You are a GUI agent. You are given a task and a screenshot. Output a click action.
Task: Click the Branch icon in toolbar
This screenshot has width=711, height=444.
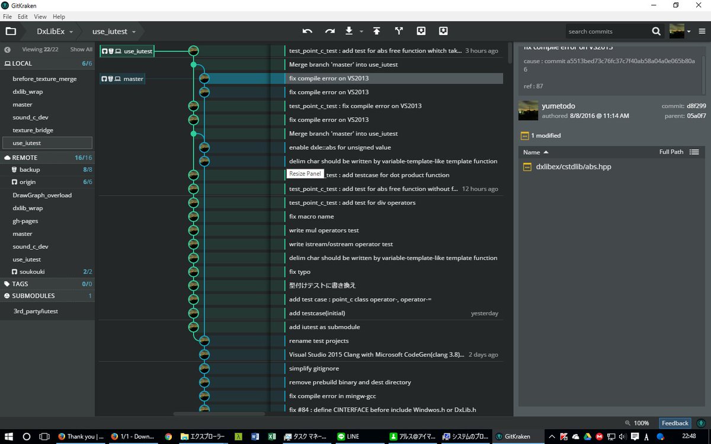click(x=399, y=31)
